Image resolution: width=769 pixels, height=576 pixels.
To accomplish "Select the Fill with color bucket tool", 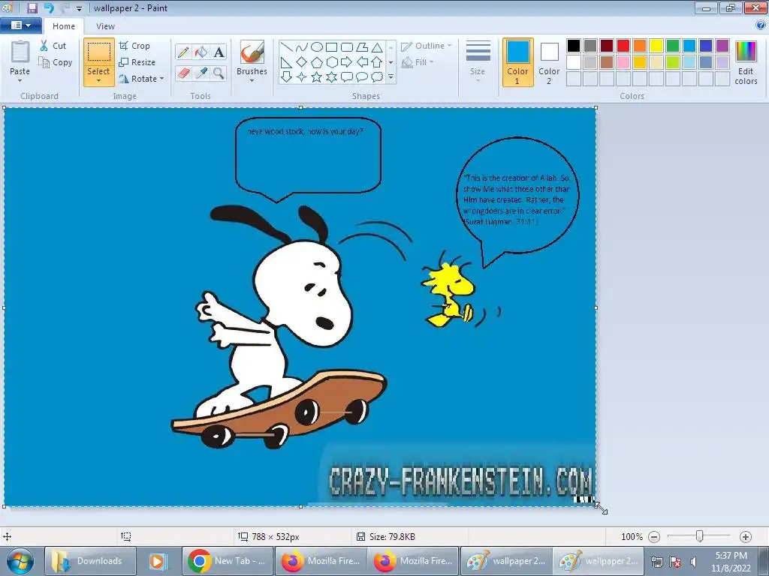I will [x=201, y=52].
